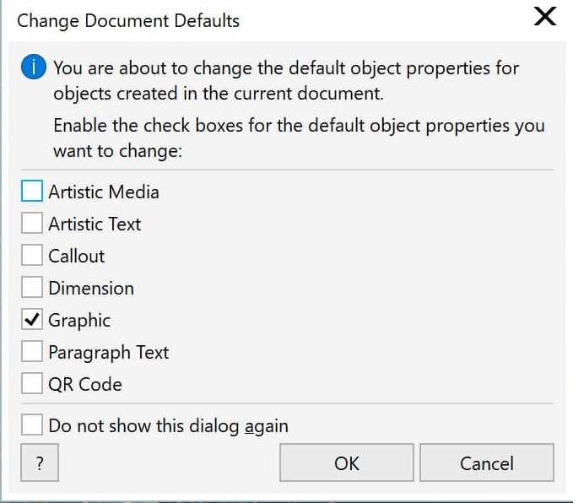Click the Graphic label text

pyautogui.click(x=79, y=321)
